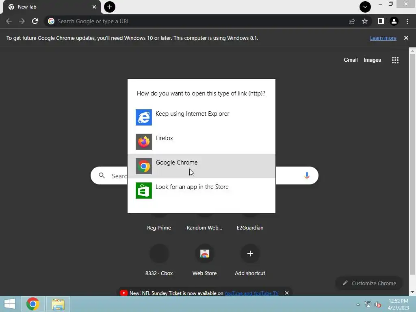Open a new tab with plus button
Screen dimensions: 416x312
[110, 7]
